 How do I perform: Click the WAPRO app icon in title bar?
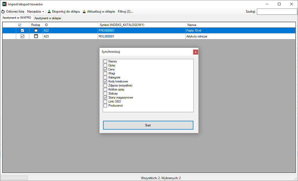[4, 4]
